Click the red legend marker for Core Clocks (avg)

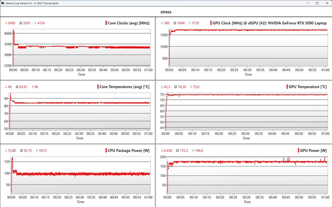(106, 23)
